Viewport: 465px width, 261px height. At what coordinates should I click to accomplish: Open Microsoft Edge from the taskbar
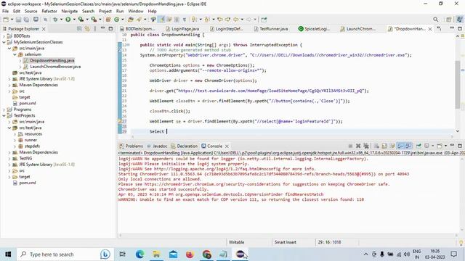pyautogui.click(x=139, y=254)
